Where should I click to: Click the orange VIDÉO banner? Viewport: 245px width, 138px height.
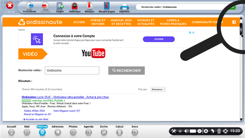[x=33, y=54]
